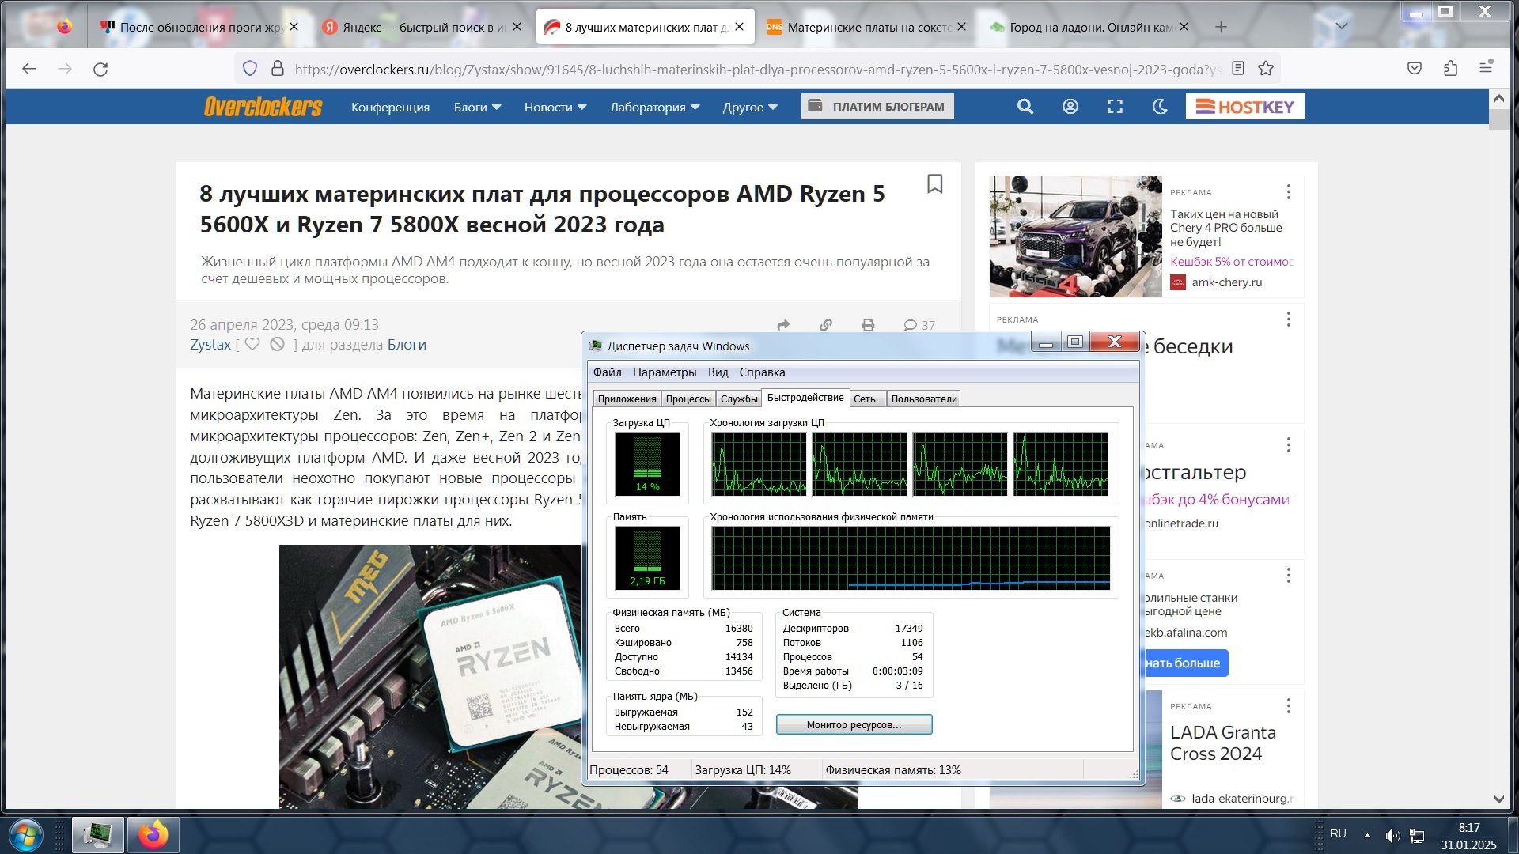
Task: Expand the Лаборатория dropdown menu
Action: 654,107
